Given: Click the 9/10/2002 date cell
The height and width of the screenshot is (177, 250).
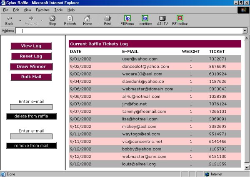Looking at the screenshot, I should click(x=80, y=126).
